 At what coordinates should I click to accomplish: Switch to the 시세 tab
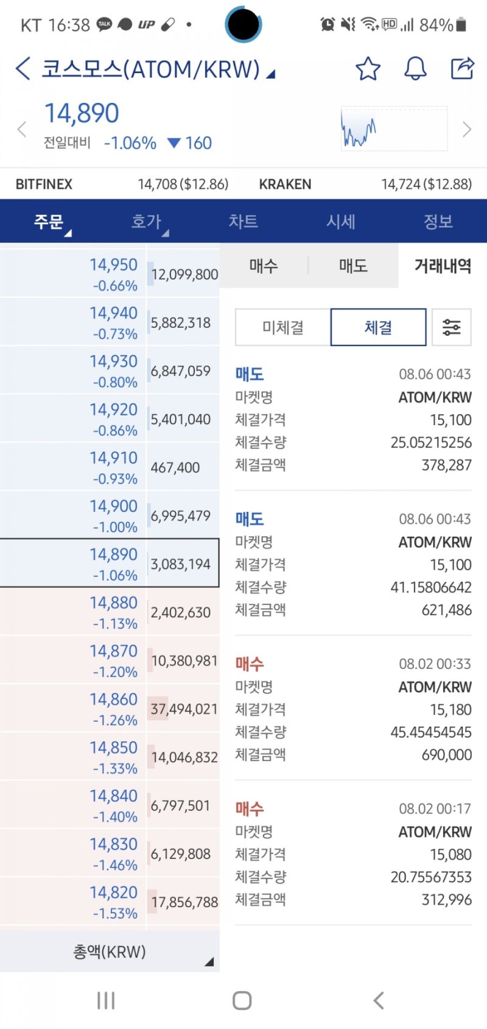(341, 221)
